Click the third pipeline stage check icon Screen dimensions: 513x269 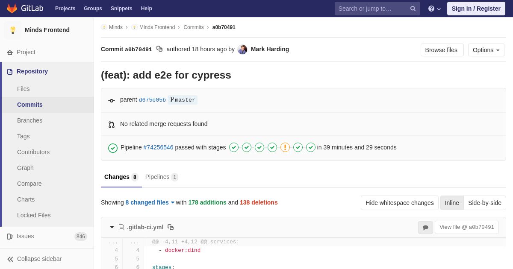coord(259,147)
